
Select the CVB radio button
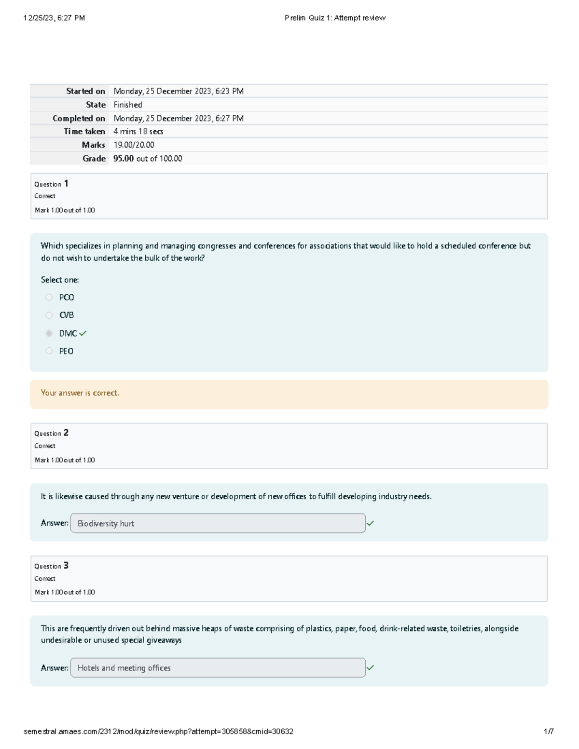click(49, 315)
